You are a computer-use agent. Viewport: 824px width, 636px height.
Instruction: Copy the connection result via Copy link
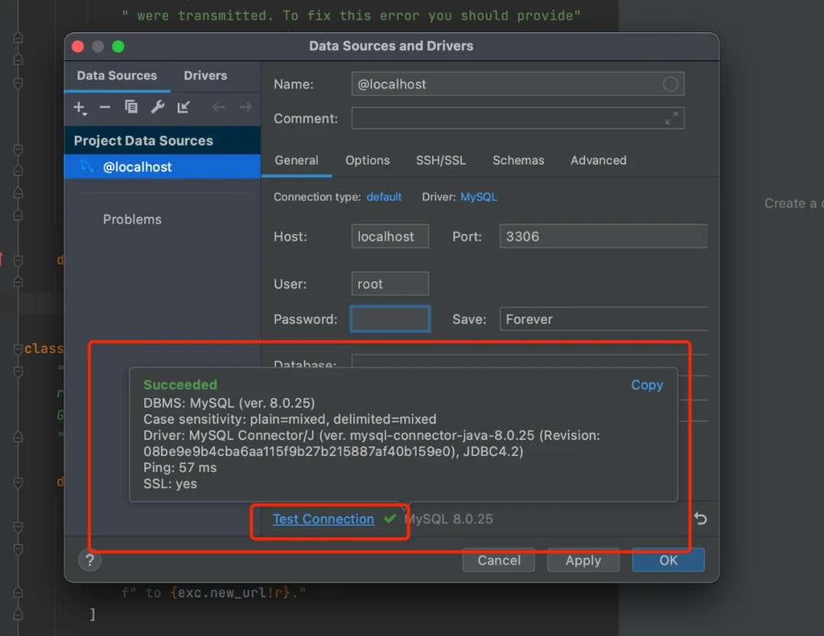[x=646, y=385]
